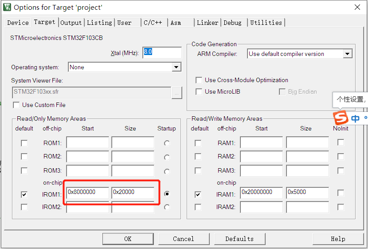Select ROM3 Startup radio button

[167, 171]
